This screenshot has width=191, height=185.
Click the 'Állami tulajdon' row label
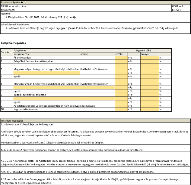tap(22, 58)
